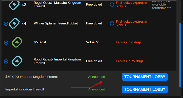
Task: Select the $50,000 Imperial Kingdom Freeroll entry
Action: (32, 77)
